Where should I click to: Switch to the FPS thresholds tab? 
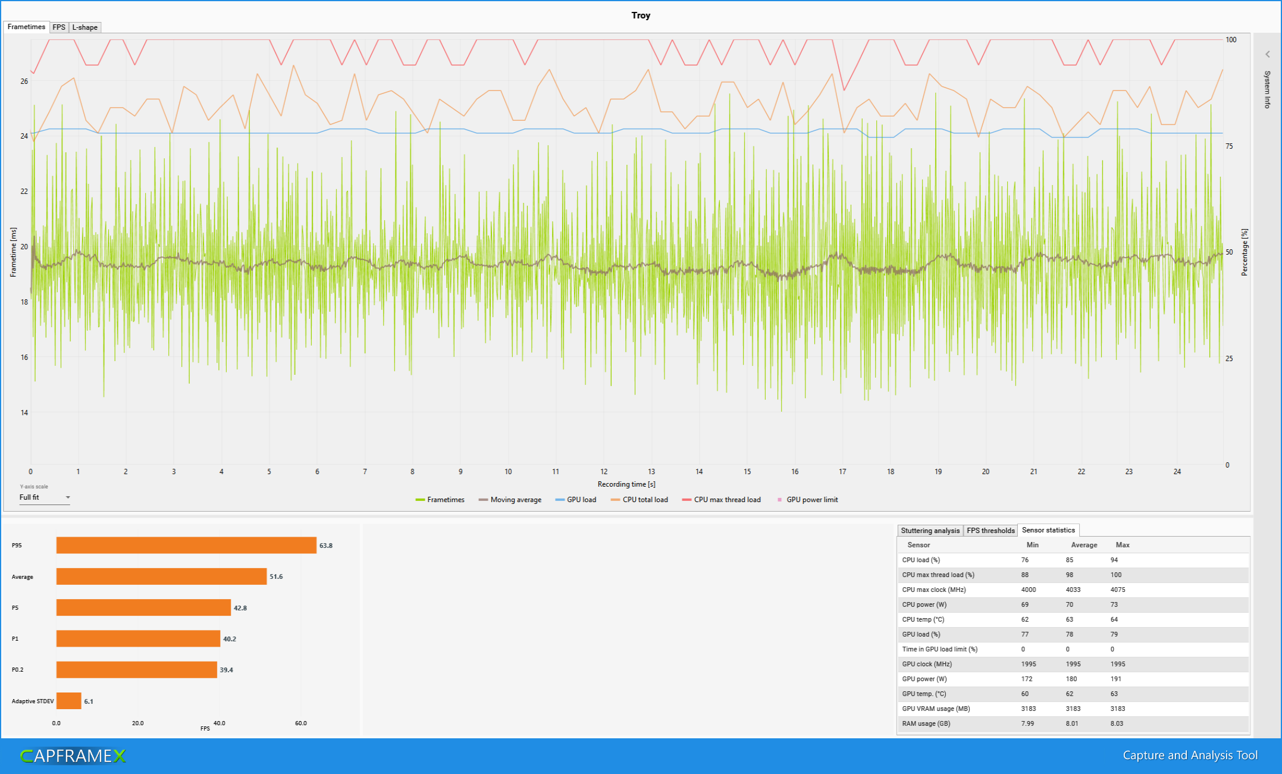(990, 530)
